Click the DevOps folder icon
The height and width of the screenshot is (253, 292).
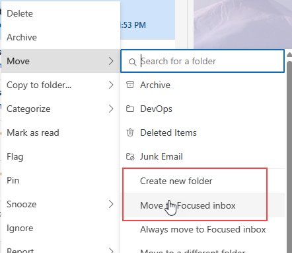pos(130,109)
